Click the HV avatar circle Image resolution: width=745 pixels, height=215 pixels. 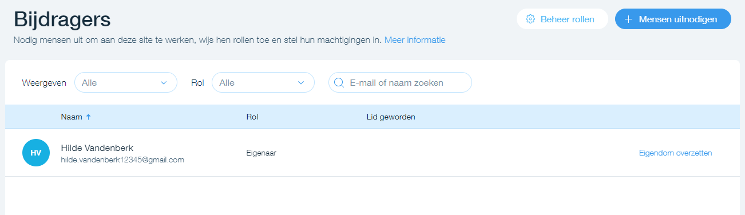[36, 153]
